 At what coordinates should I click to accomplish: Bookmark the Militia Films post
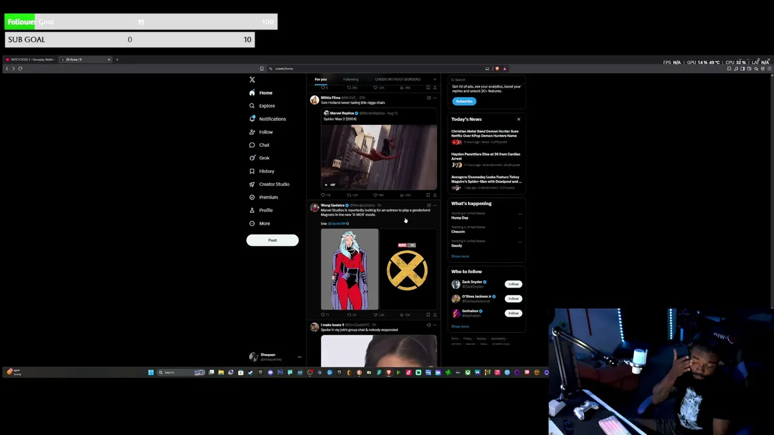click(428, 195)
